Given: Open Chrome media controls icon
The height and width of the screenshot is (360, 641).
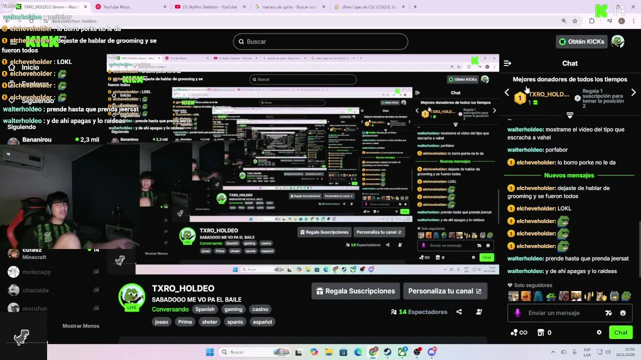Looking at the screenshot, I should pyautogui.click(x=609, y=21).
